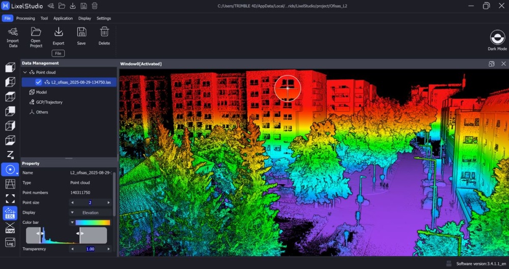Open the Color bar gradient dropdown
The height and width of the screenshot is (269, 509).
tap(72, 222)
